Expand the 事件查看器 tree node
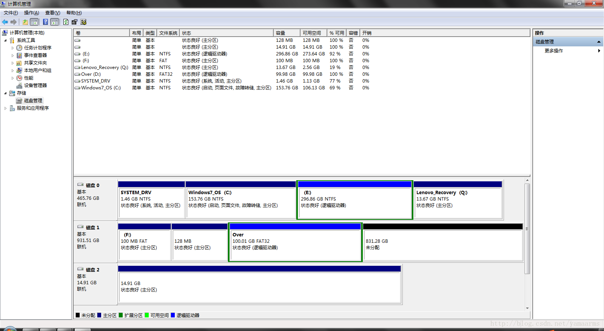The height and width of the screenshot is (331, 604). coord(12,55)
